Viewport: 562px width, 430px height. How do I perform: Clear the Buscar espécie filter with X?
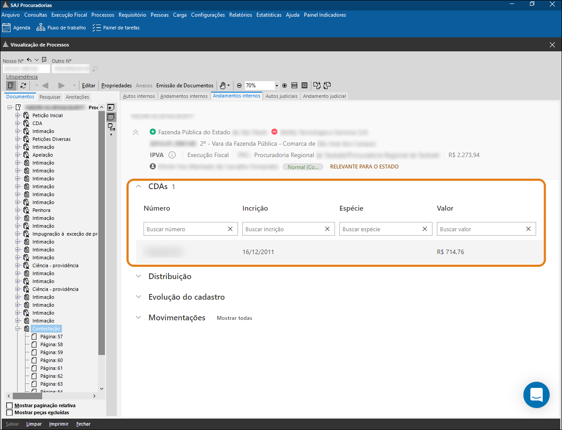pos(425,229)
